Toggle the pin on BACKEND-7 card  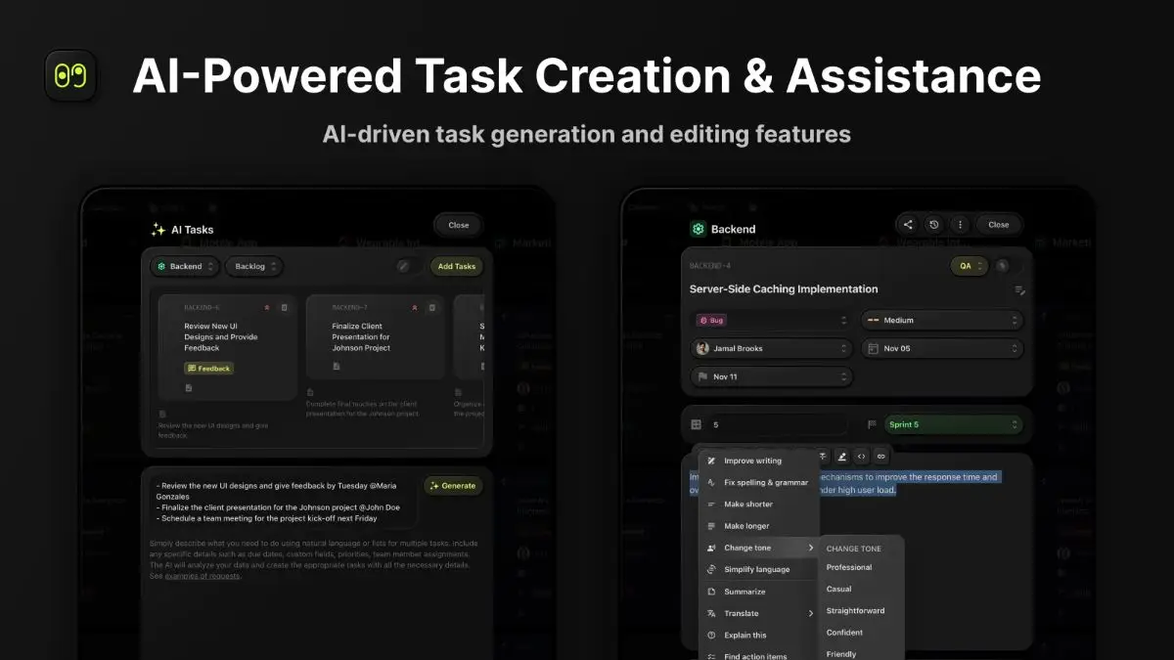click(x=415, y=308)
